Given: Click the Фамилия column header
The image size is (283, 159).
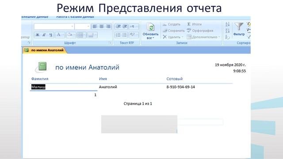Looking at the screenshot, I should pyautogui.click(x=40, y=79).
